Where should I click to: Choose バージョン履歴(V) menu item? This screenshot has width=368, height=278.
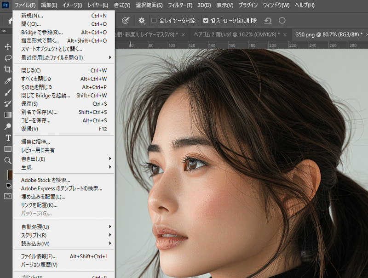tap(63, 265)
